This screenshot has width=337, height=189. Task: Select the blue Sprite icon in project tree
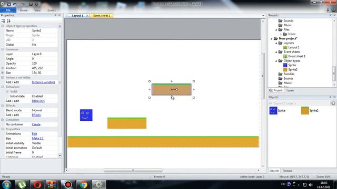285,65
